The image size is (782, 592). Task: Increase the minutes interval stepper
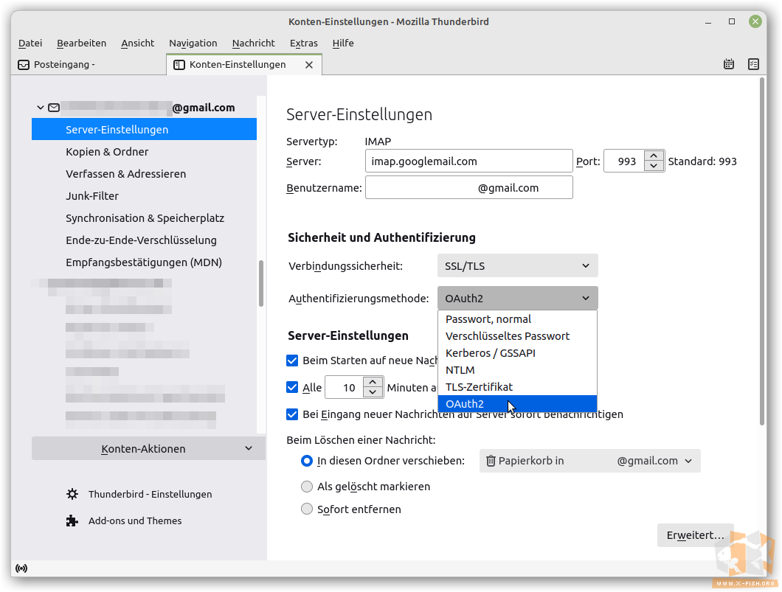click(373, 382)
